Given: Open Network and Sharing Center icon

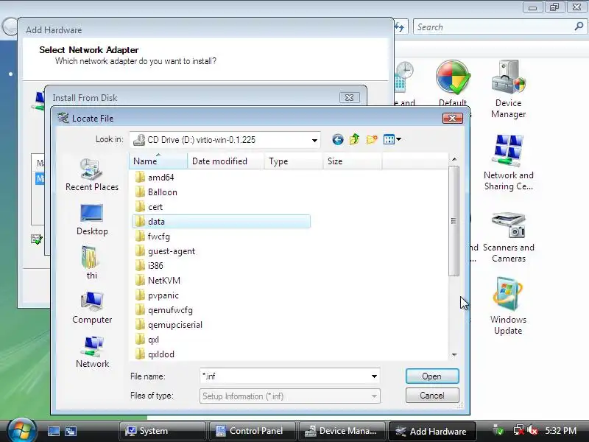Looking at the screenshot, I should 508,162.
